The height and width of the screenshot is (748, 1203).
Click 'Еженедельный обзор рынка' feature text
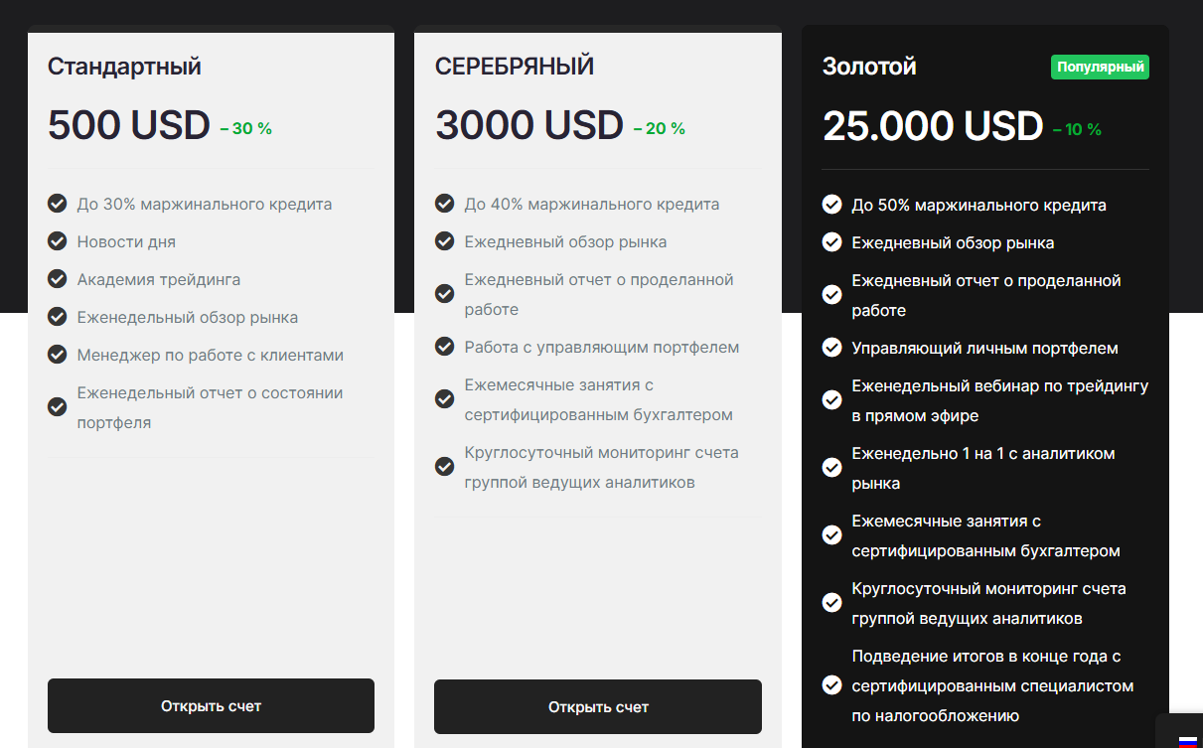coord(188,318)
